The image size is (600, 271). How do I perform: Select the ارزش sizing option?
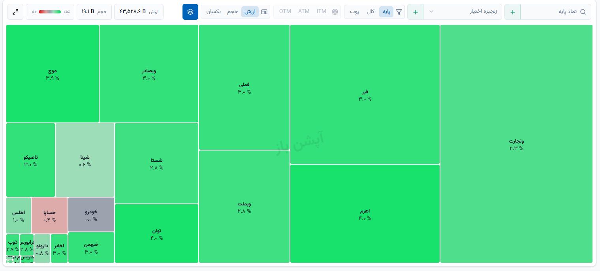click(x=250, y=11)
